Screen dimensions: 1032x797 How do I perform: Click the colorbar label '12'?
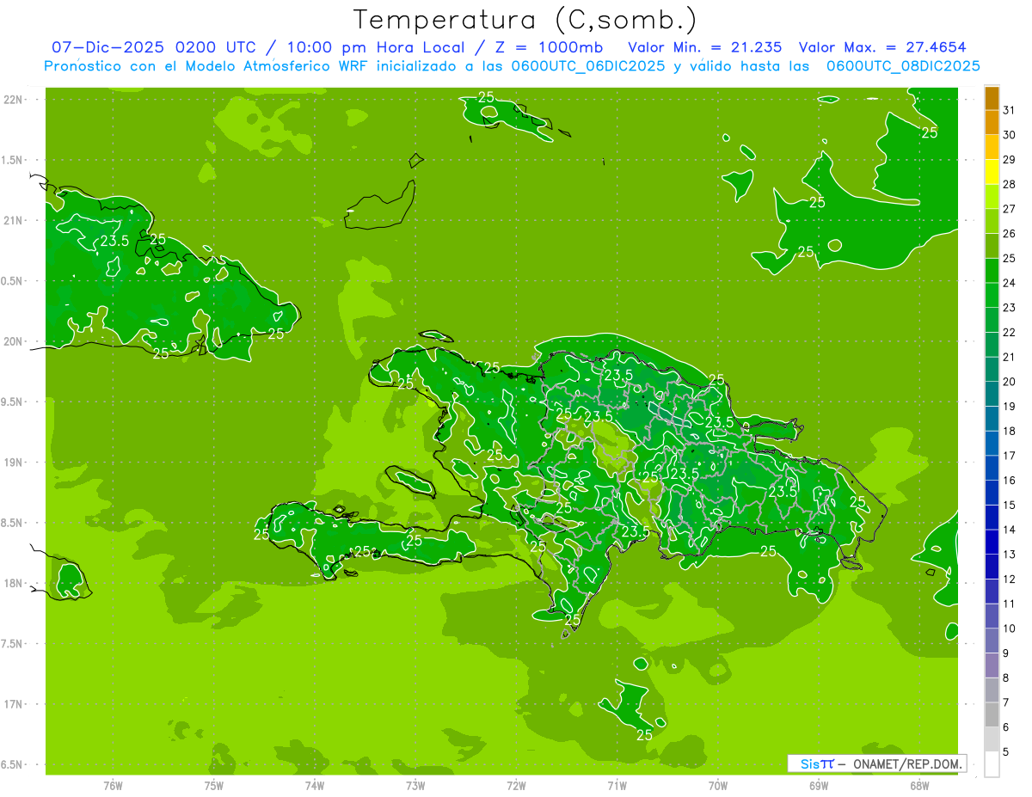[1010, 579]
